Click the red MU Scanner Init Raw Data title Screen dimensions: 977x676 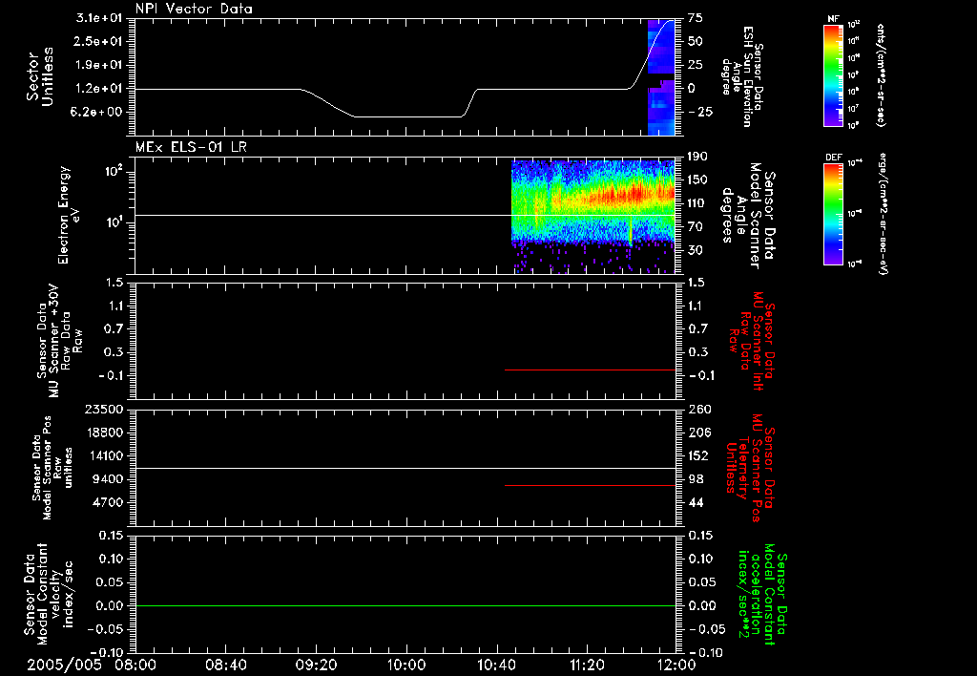[752, 341]
